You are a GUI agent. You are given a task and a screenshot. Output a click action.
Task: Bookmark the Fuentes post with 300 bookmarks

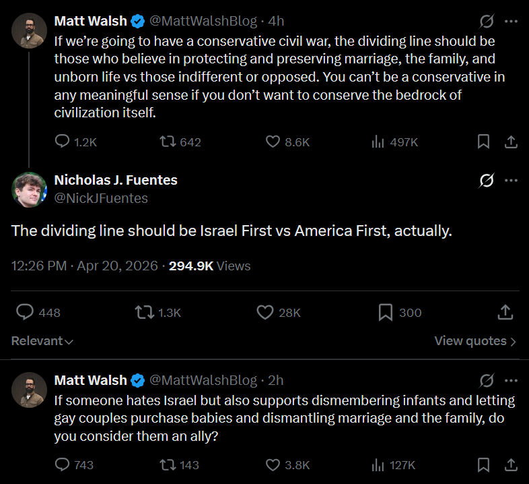pos(386,312)
